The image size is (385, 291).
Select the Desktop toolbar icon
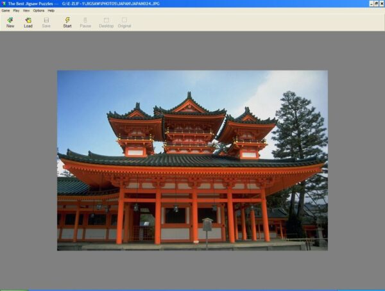tap(106, 22)
